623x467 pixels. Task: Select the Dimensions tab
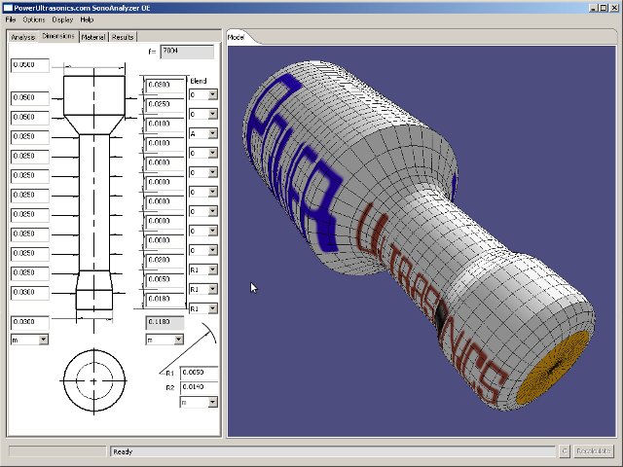[58, 36]
